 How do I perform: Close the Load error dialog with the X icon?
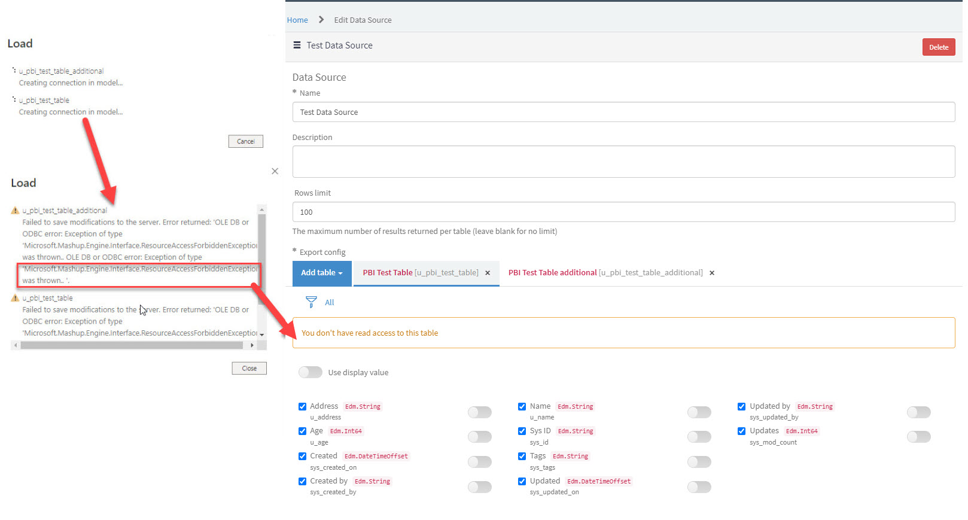click(275, 171)
